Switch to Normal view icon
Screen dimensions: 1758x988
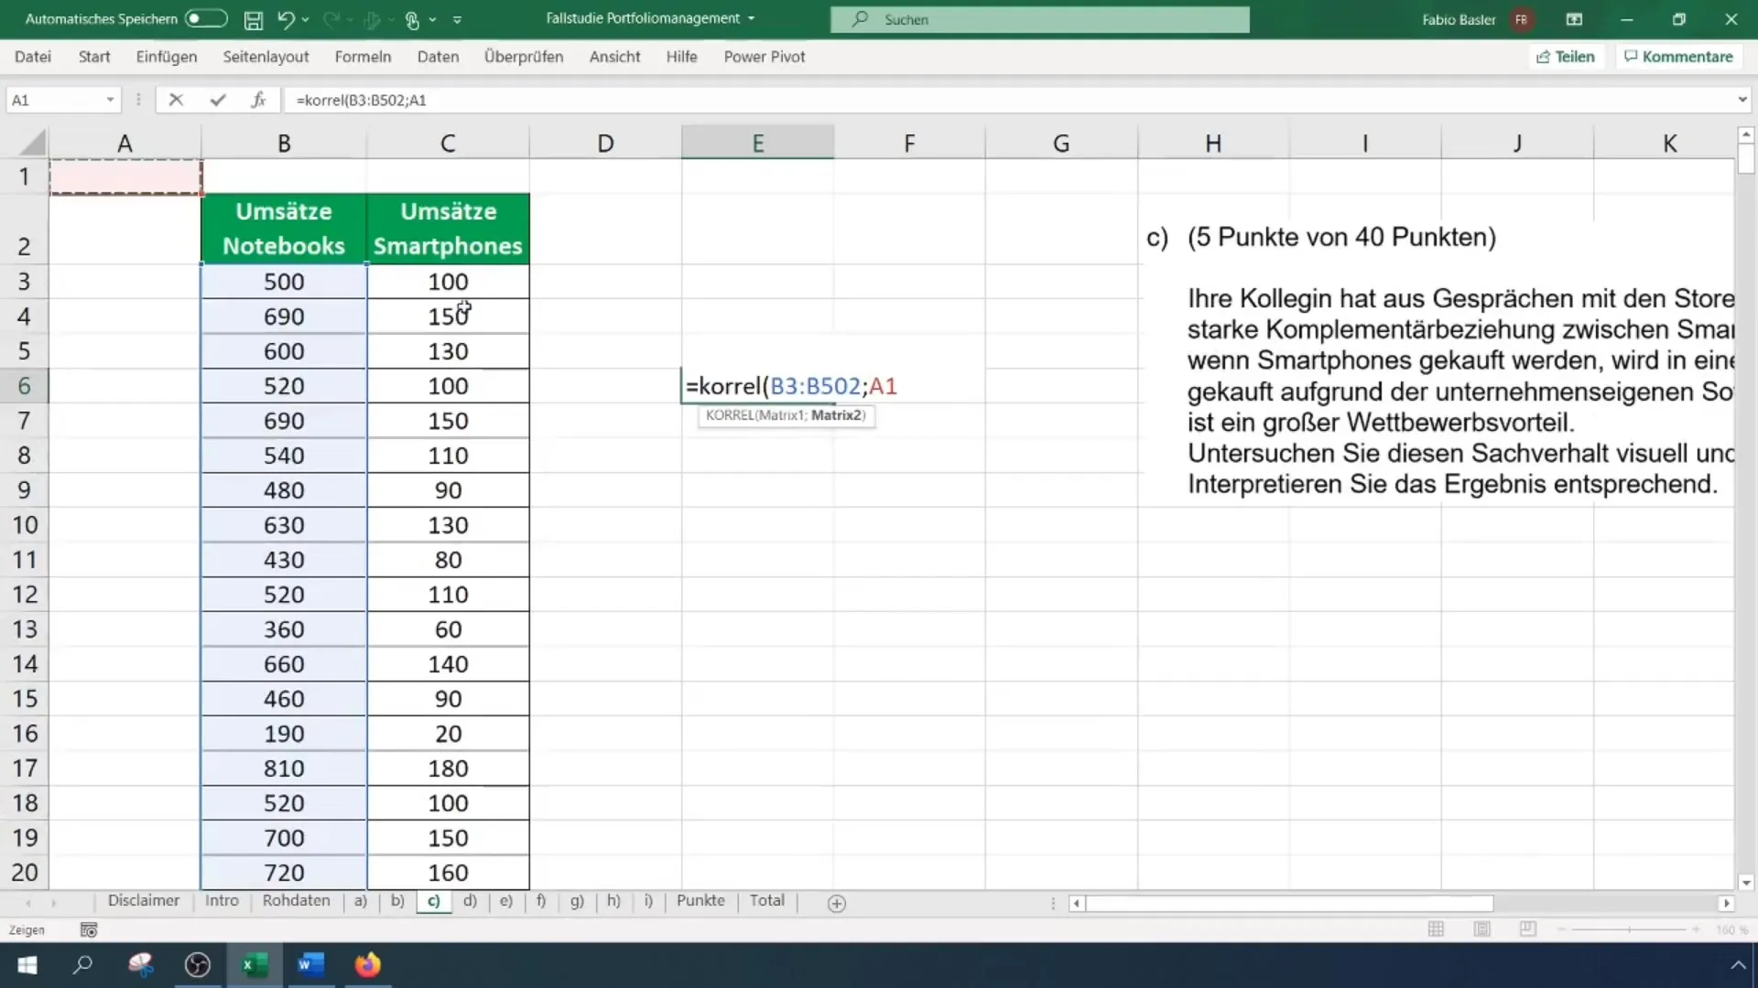(1436, 929)
